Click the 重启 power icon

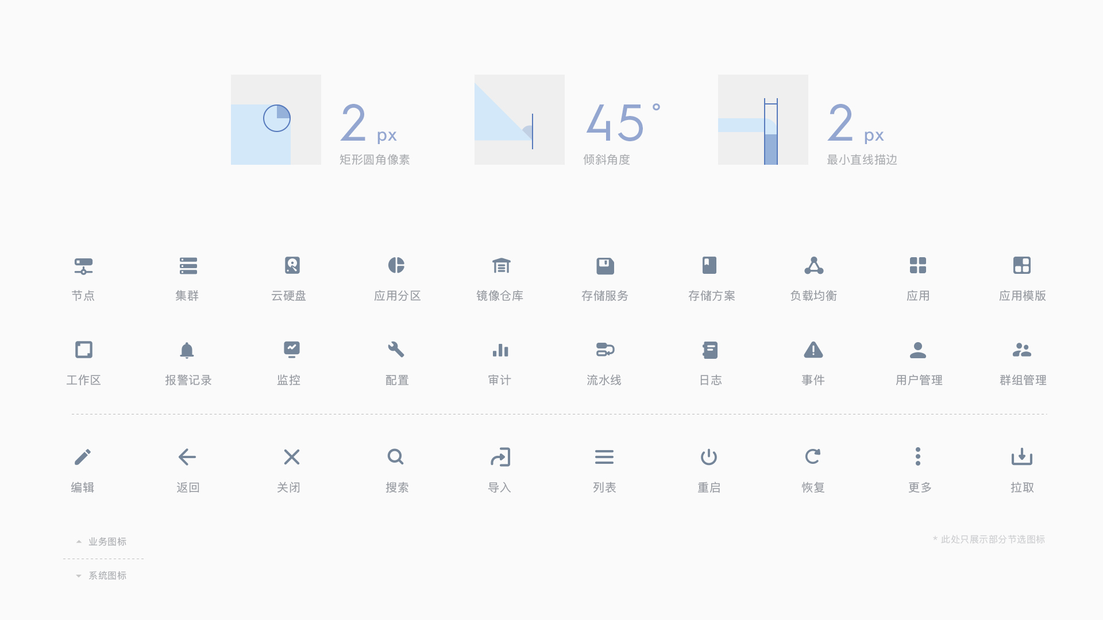point(709,457)
